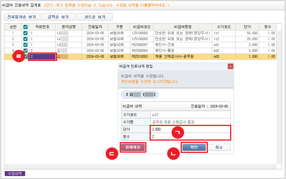Close the 비급여 진료내역 편집 dialog

[230, 66]
